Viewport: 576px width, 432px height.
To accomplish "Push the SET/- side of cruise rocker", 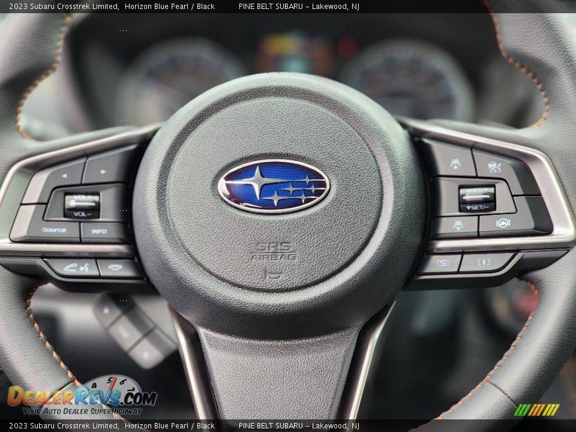I will pos(477,207).
